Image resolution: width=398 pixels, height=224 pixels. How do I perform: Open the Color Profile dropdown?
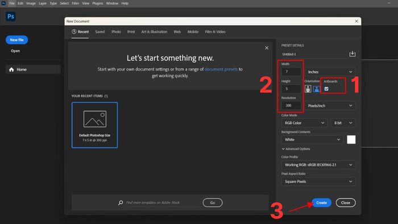point(318,165)
